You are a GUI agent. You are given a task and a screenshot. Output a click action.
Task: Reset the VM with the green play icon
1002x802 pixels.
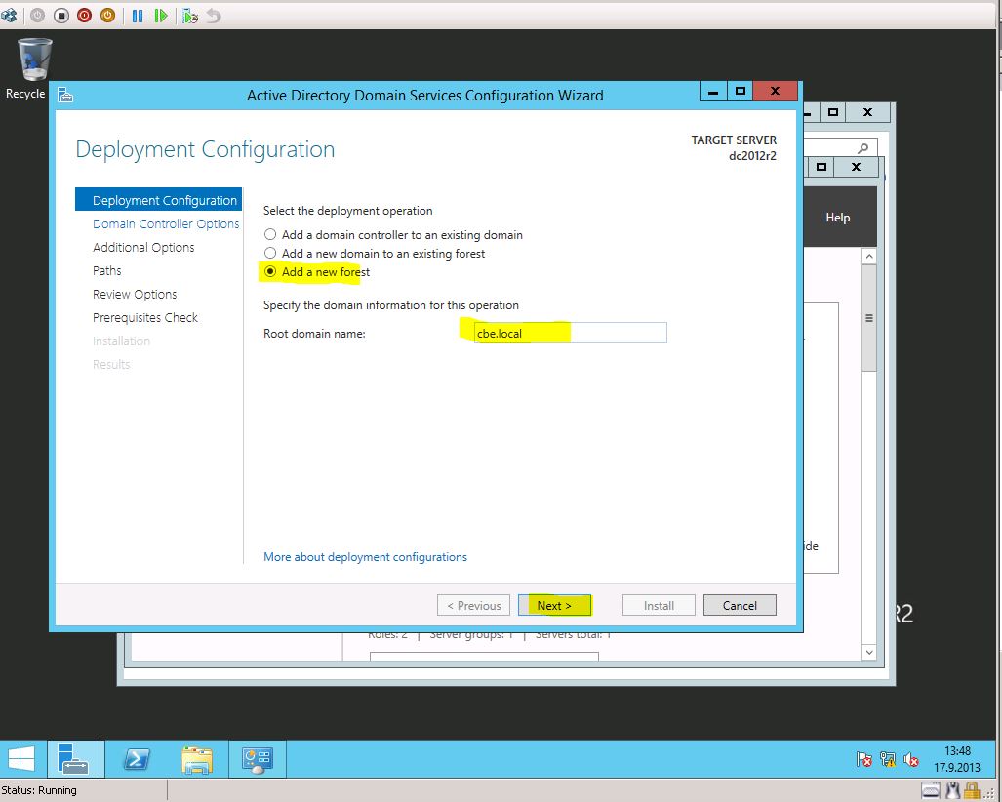click(x=161, y=16)
